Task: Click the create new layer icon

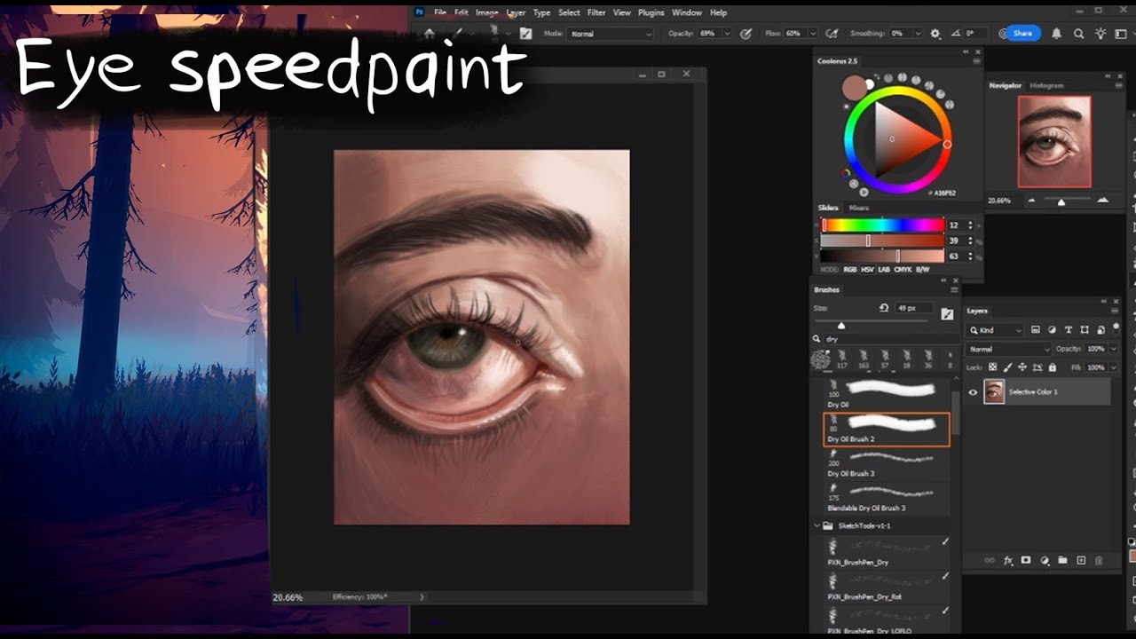Action: 1081,561
